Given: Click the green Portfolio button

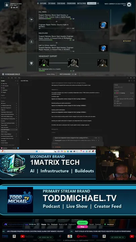Looking at the screenshot, I should [x=82, y=223].
